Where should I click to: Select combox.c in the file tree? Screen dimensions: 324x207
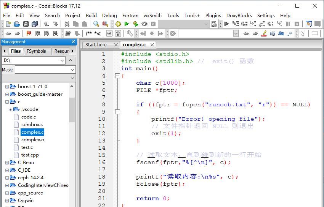(32, 125)
